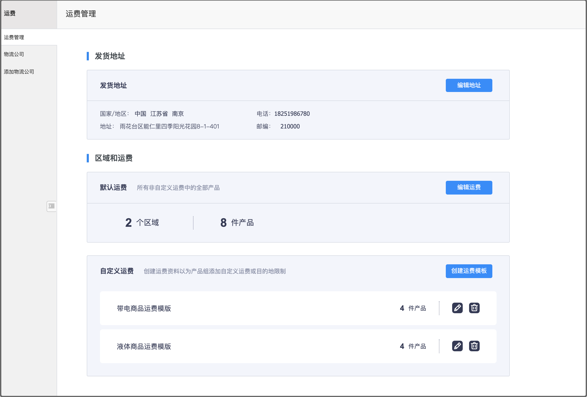Delete the 带电商品运费模版 template
The image size is (587, 397).
pyautogui.click(x=474, y=308)
